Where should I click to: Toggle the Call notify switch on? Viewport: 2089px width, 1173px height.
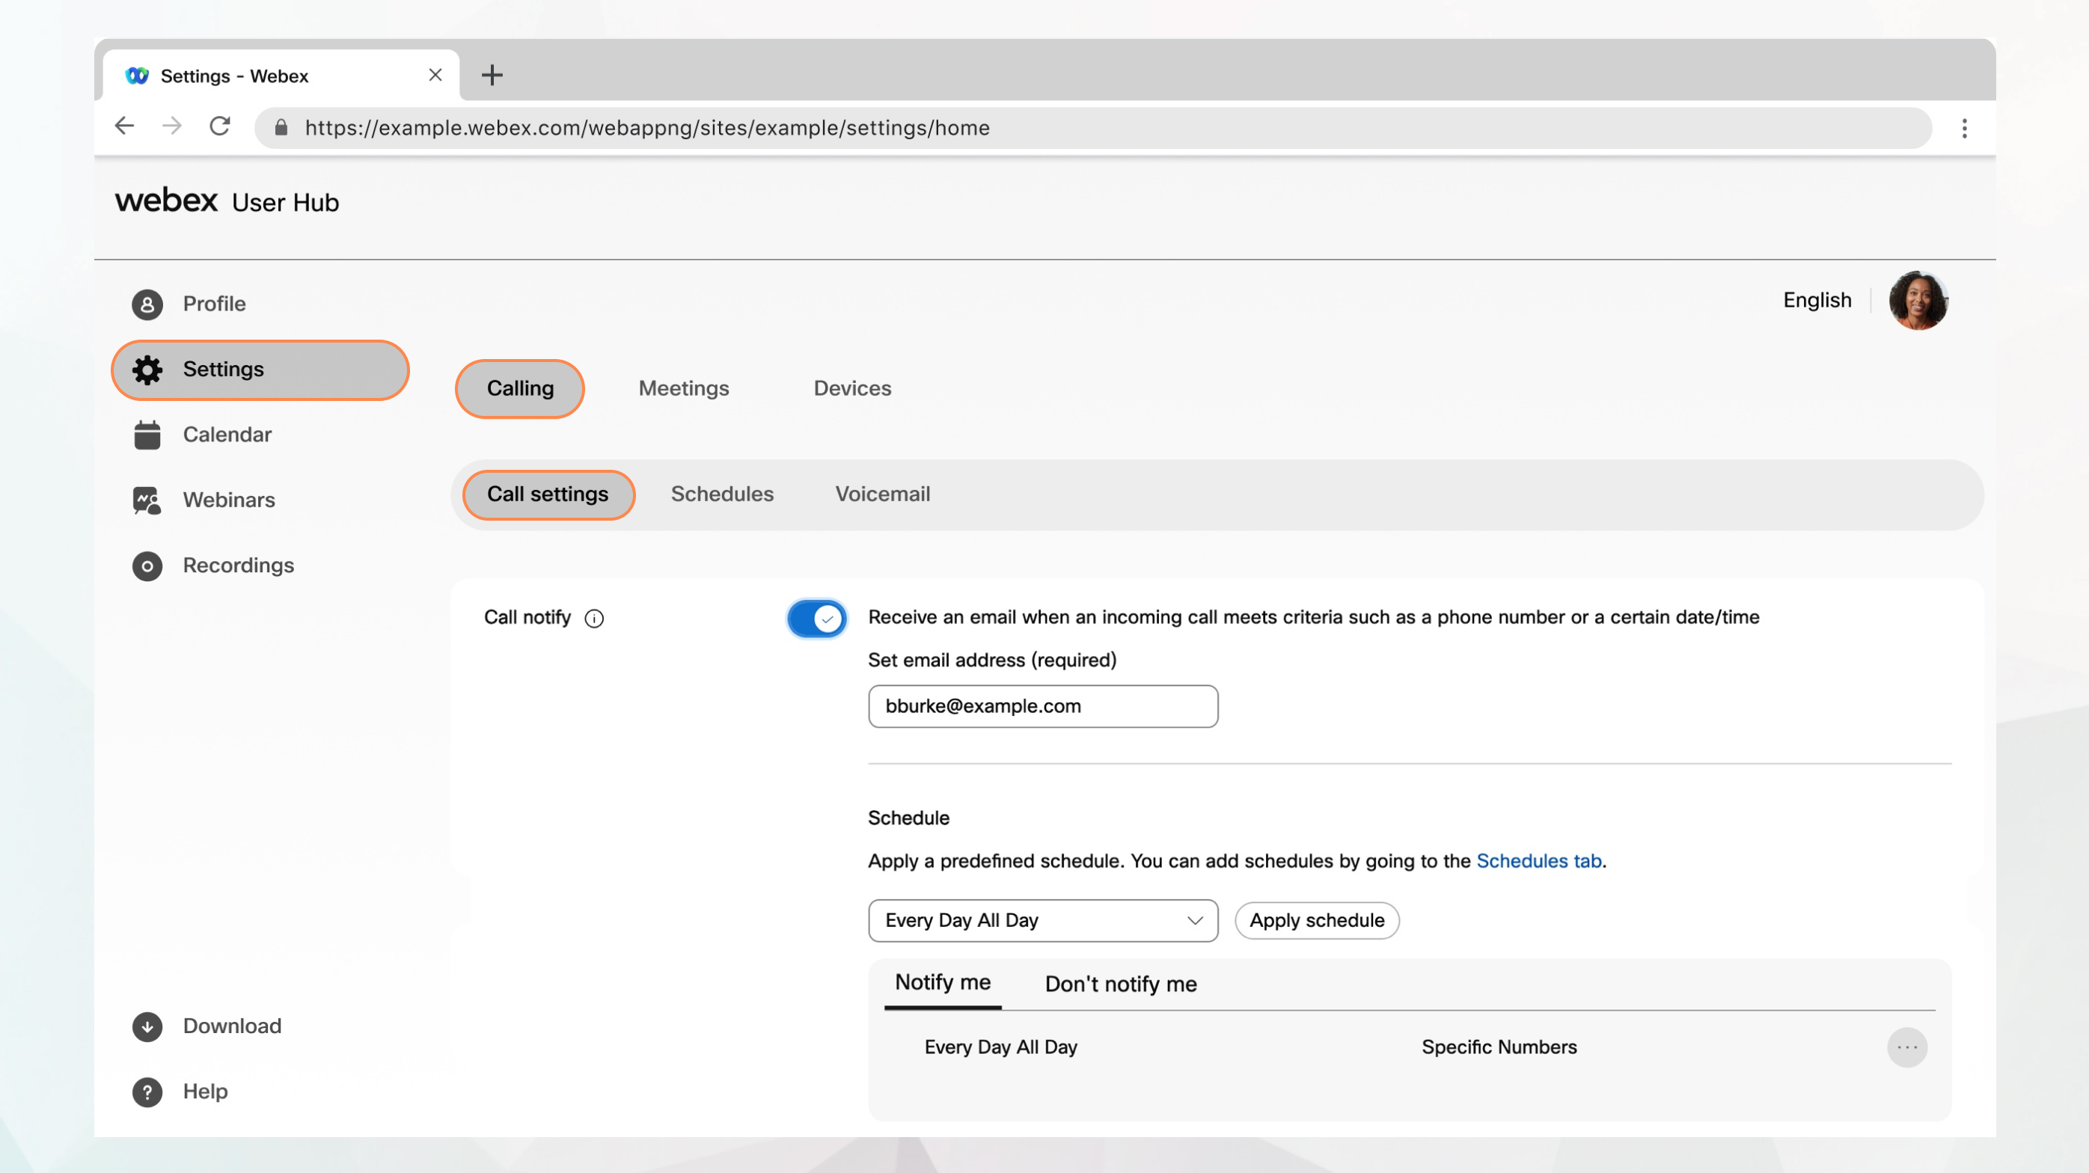(816, 616)
